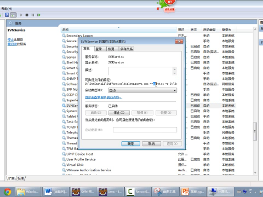
Task: Click the services list scrollbar thumb
Action: pyautogui.click(x=255, y=131)
